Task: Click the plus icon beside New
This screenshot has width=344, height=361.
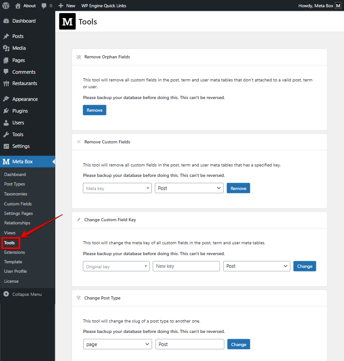Action: tap(61, 6)
